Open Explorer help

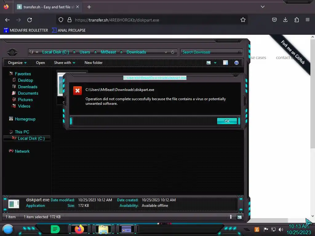237,63
